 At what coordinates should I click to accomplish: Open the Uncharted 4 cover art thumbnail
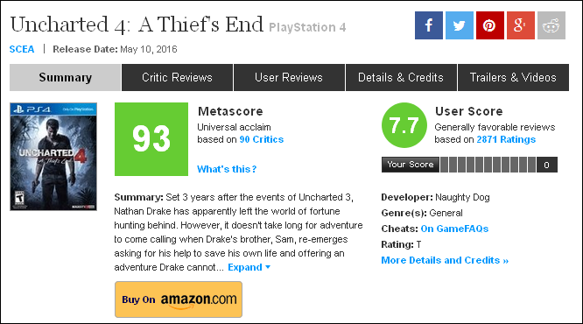coord(53,157)
